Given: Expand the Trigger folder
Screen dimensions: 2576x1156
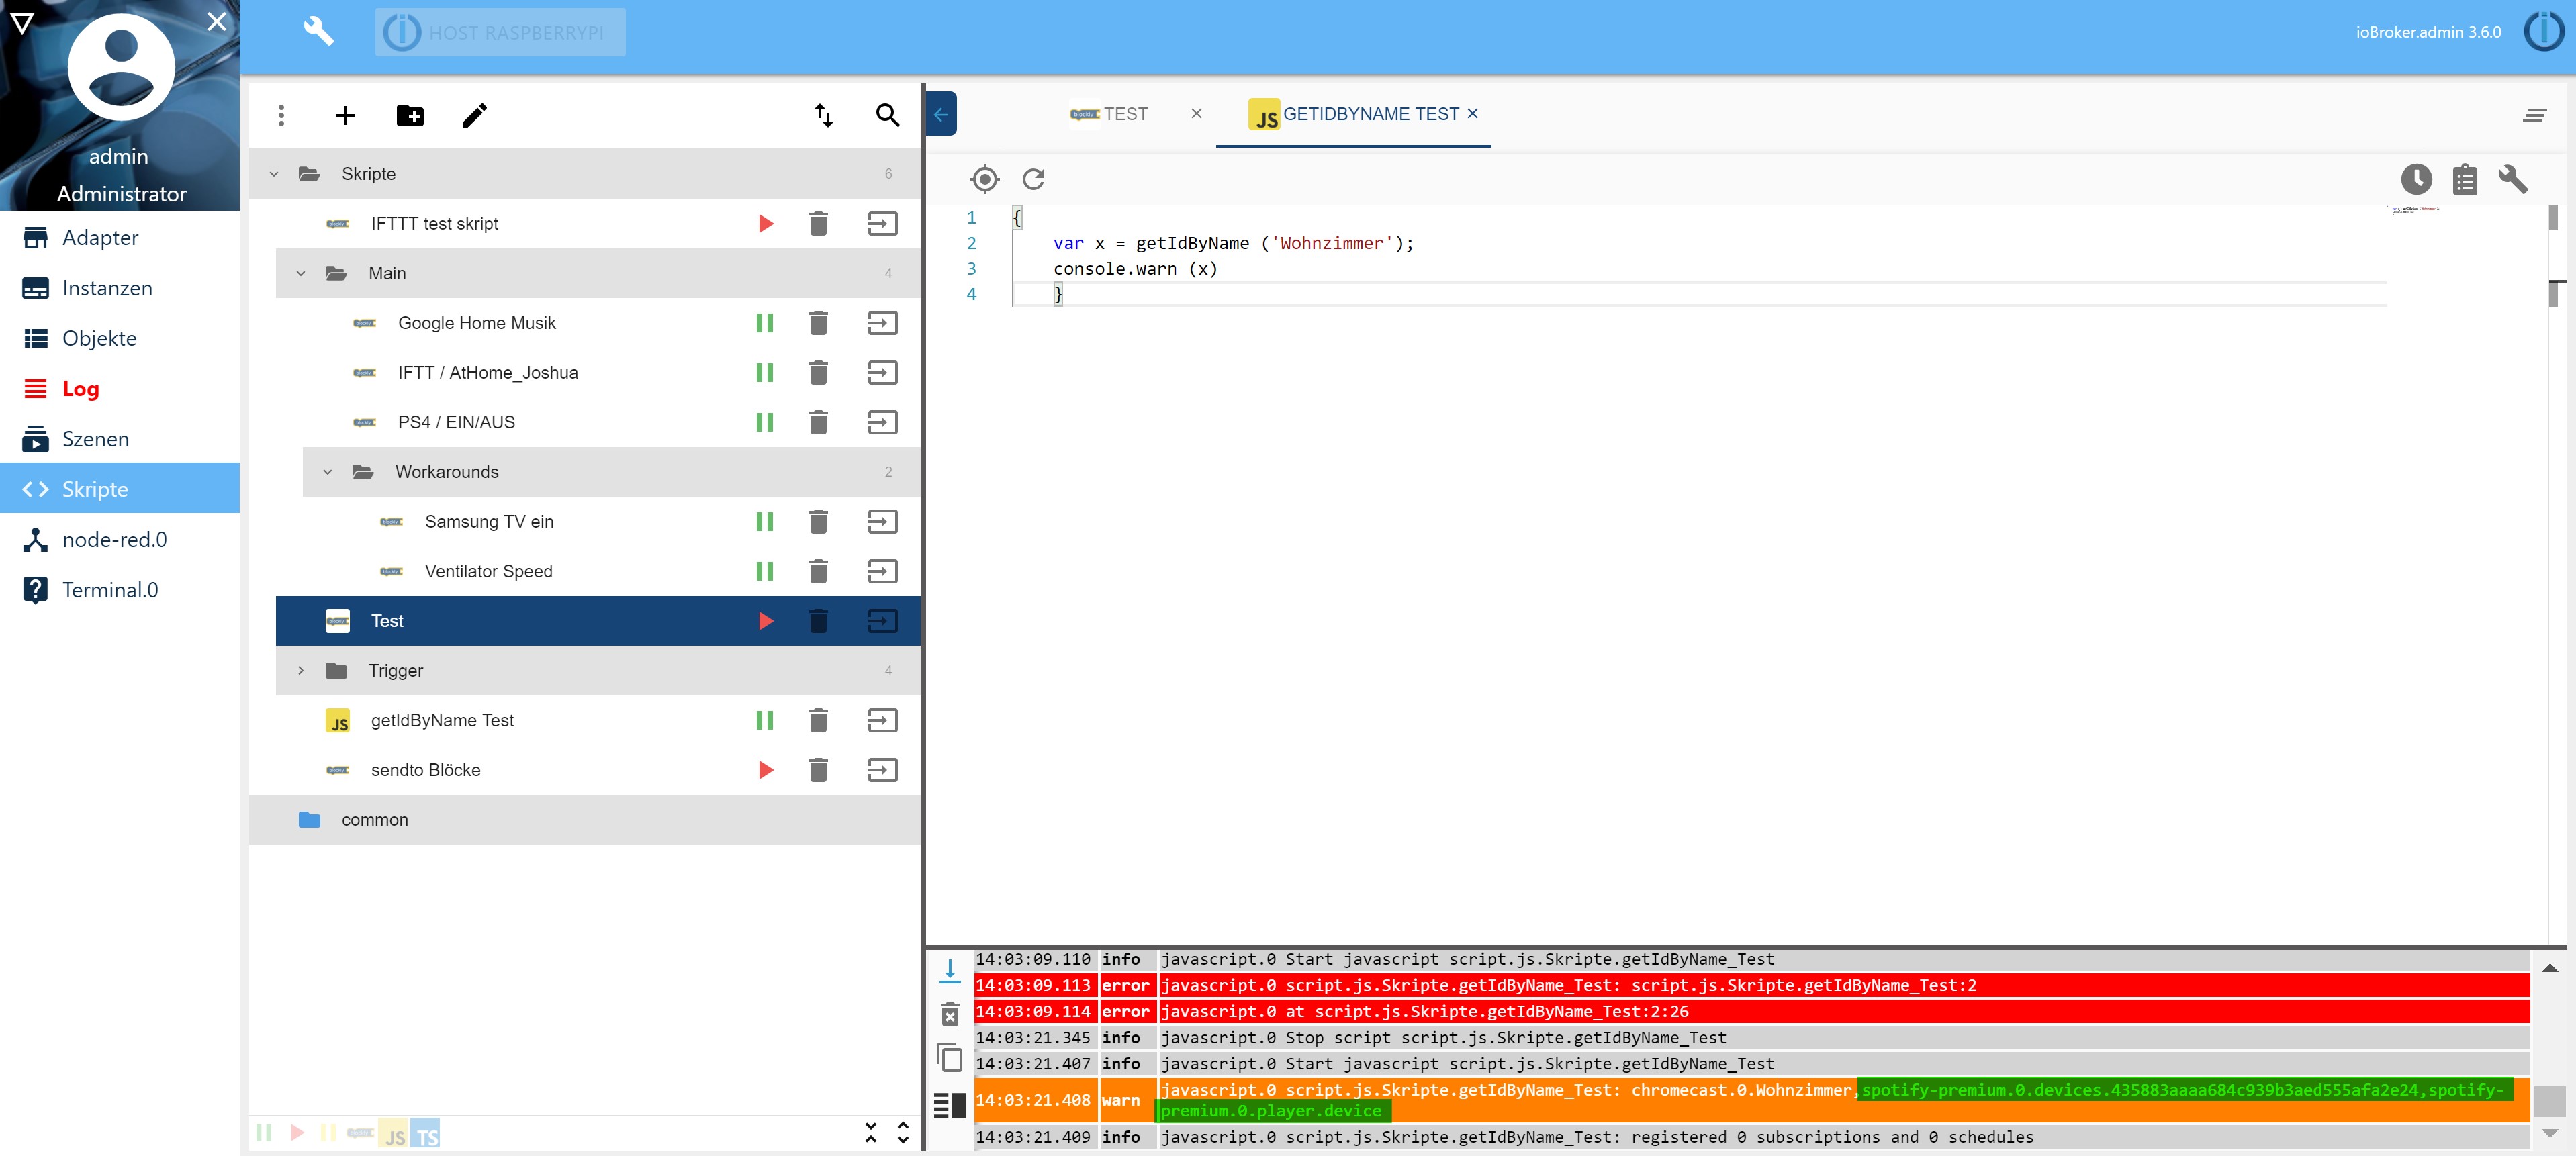Looking at the screenshot, I should 300,671.
